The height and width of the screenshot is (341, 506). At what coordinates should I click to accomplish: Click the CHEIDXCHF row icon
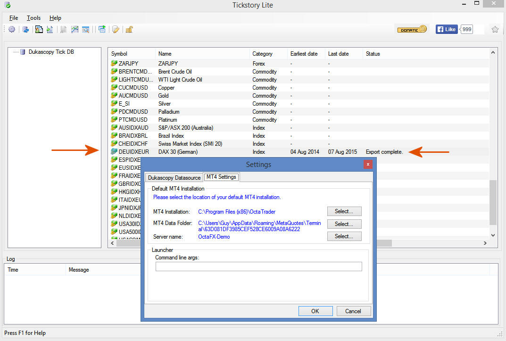pyautogui.click(x=114, y=143)
